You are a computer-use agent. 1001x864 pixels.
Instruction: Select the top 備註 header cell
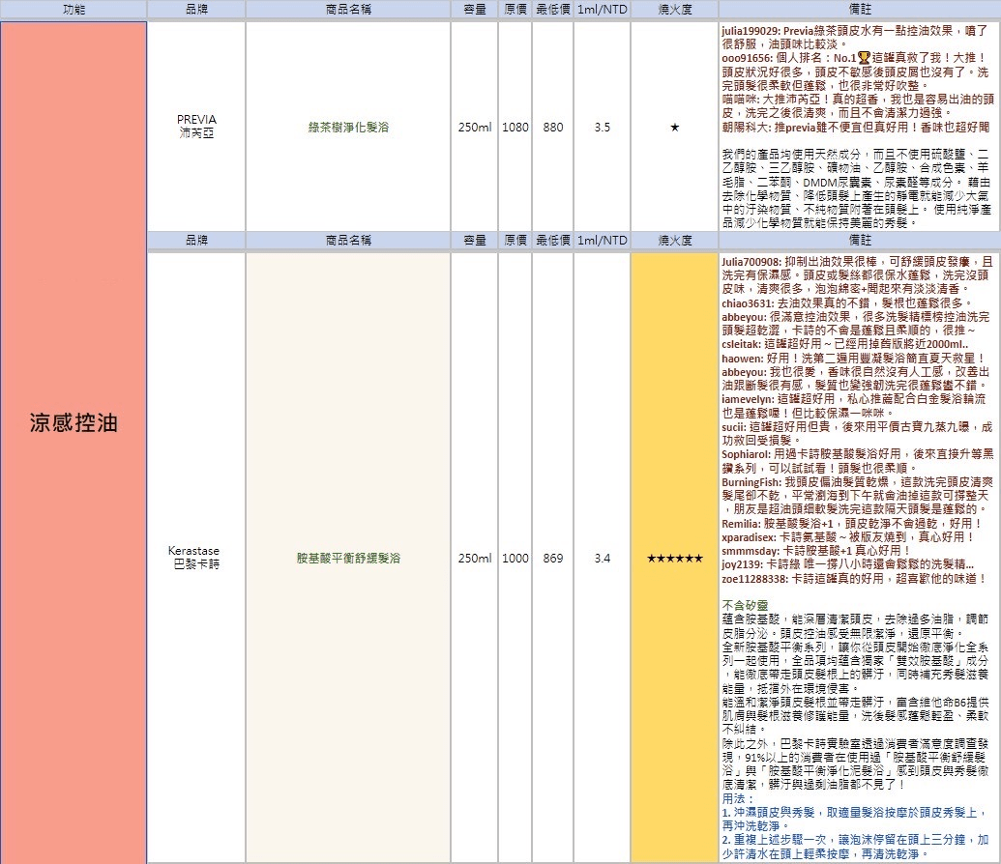coord(859,9)
